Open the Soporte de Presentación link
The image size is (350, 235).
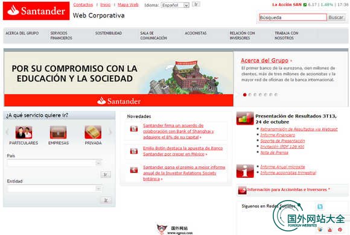[282, 140]
